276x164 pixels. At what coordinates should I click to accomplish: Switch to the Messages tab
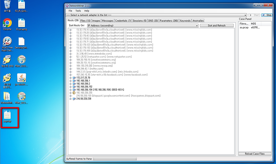pyautogui.click(x=108, y=21)
